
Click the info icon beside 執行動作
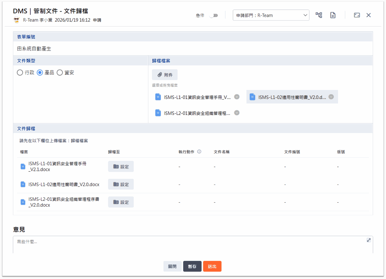199,152
